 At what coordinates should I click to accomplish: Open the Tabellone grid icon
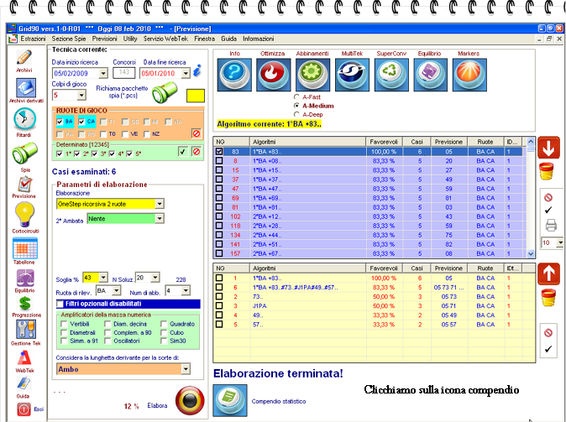pyautogui.click(x=25, y=248)
